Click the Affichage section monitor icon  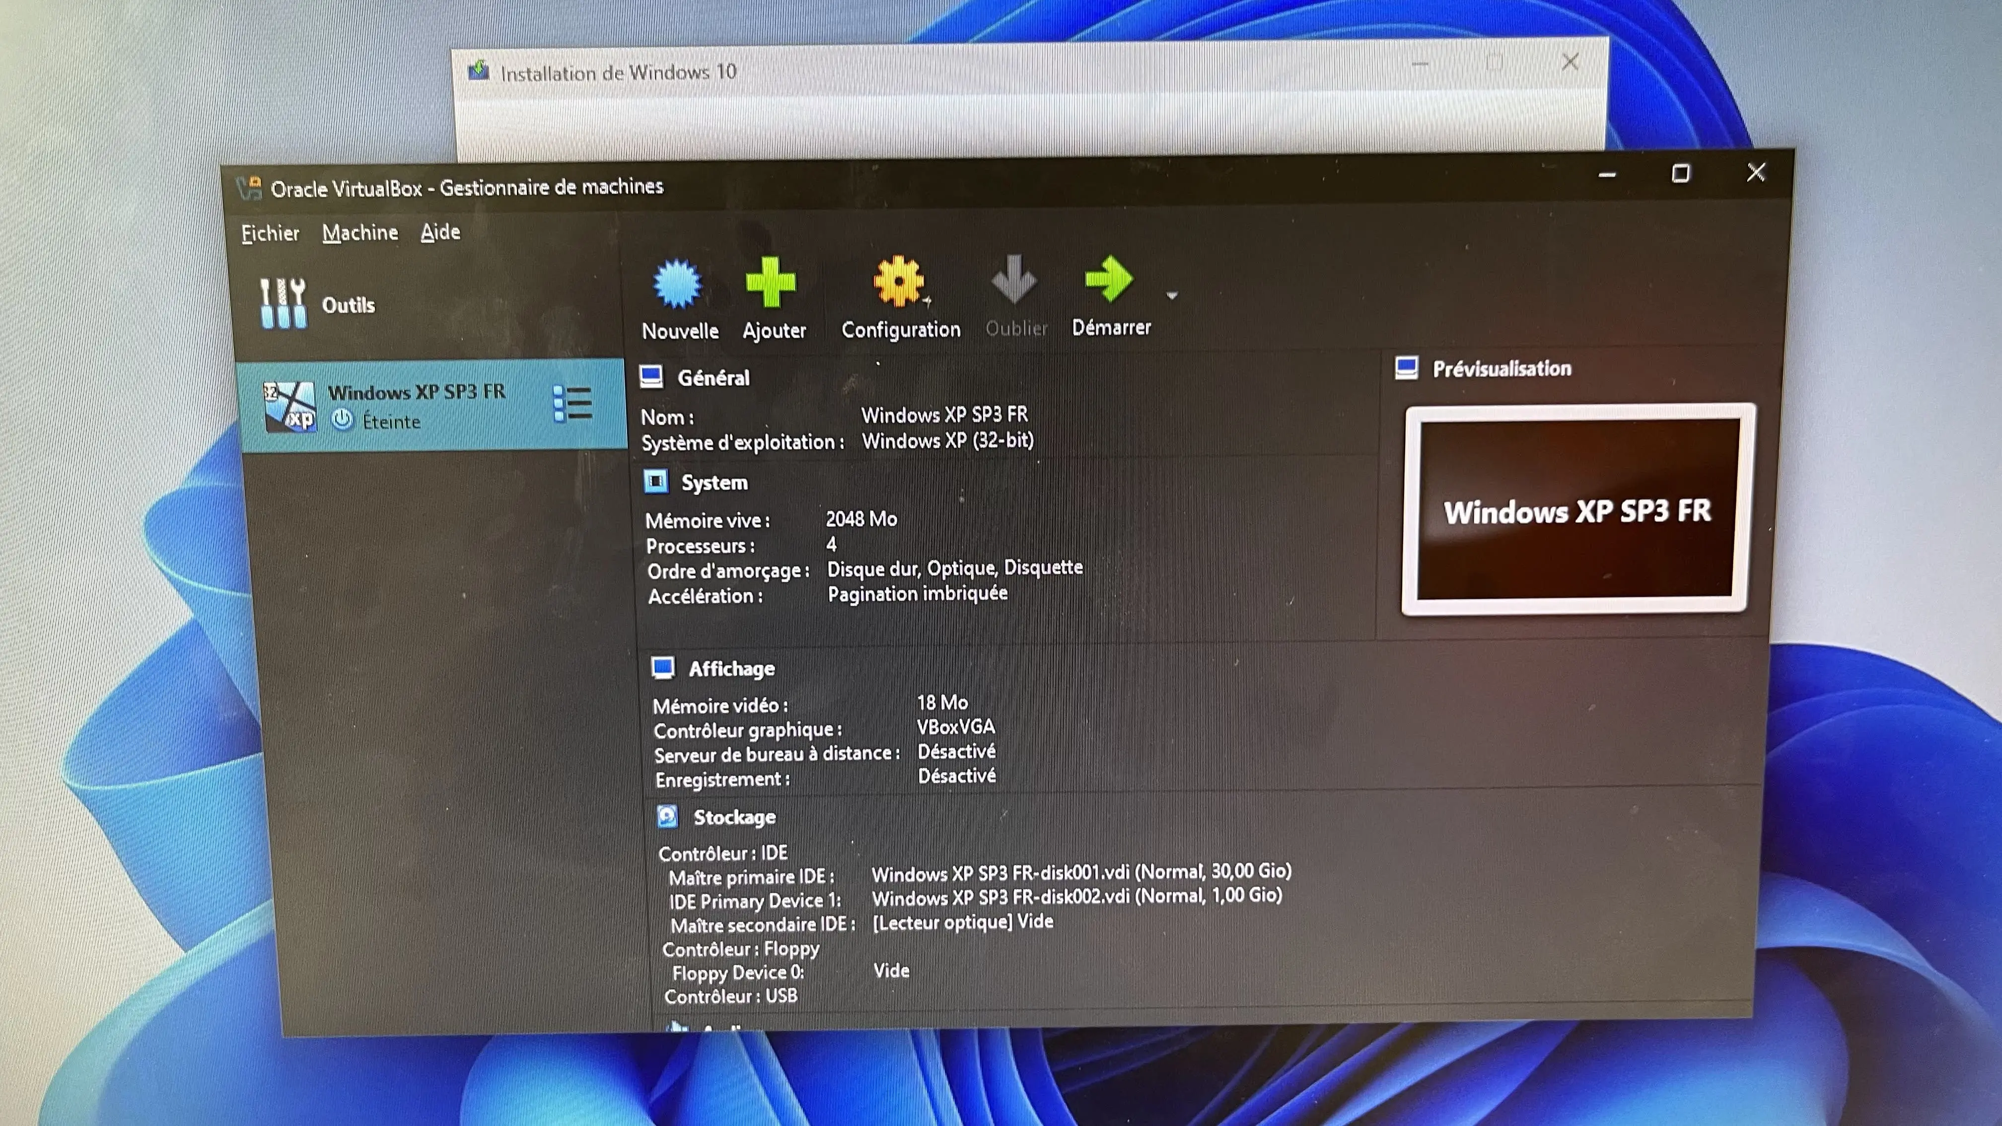(663, 668)
